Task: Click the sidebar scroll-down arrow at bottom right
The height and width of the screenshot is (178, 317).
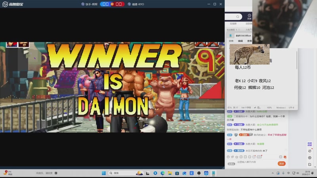Action: tap(315, 167)
